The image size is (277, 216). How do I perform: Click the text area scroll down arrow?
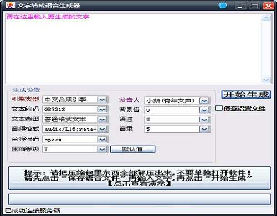pos(266,80)
